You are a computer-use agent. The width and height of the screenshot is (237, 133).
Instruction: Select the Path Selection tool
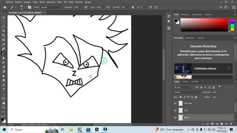tap(3, 94)
